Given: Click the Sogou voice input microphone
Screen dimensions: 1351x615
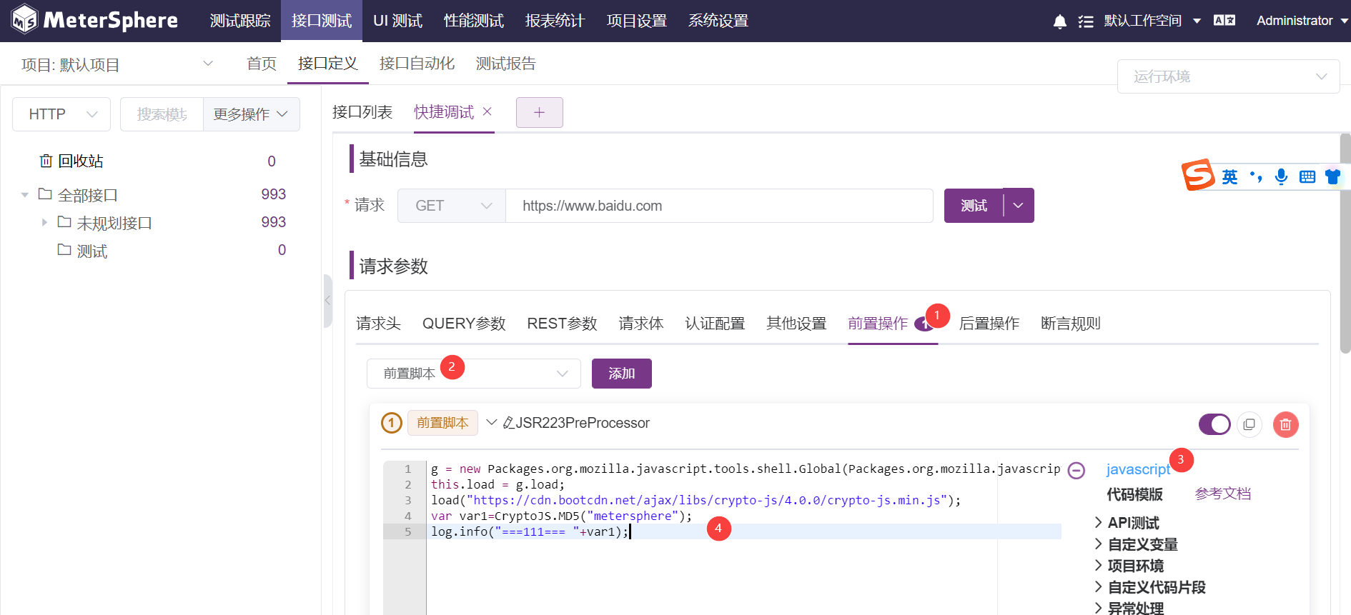Looking at the screenshot, I should [1282, 176].
